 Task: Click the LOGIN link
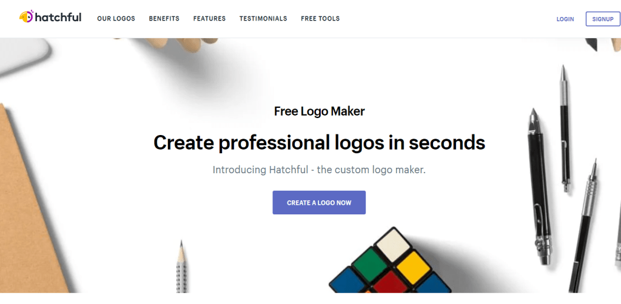565,19
